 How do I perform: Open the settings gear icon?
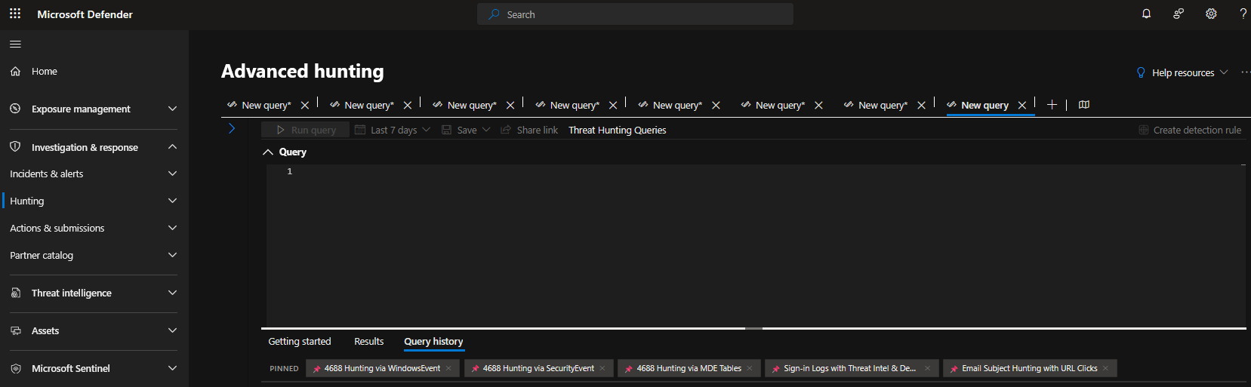coord(1211,14)
